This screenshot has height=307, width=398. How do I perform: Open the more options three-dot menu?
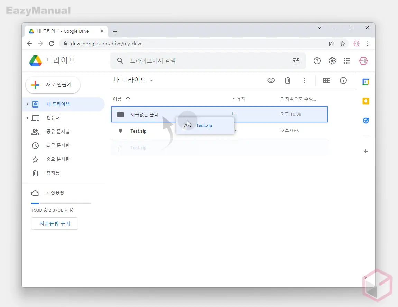(x=304, y=80)
